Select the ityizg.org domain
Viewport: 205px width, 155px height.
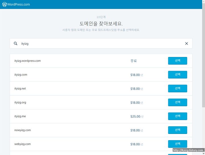(x=178, y=102)
